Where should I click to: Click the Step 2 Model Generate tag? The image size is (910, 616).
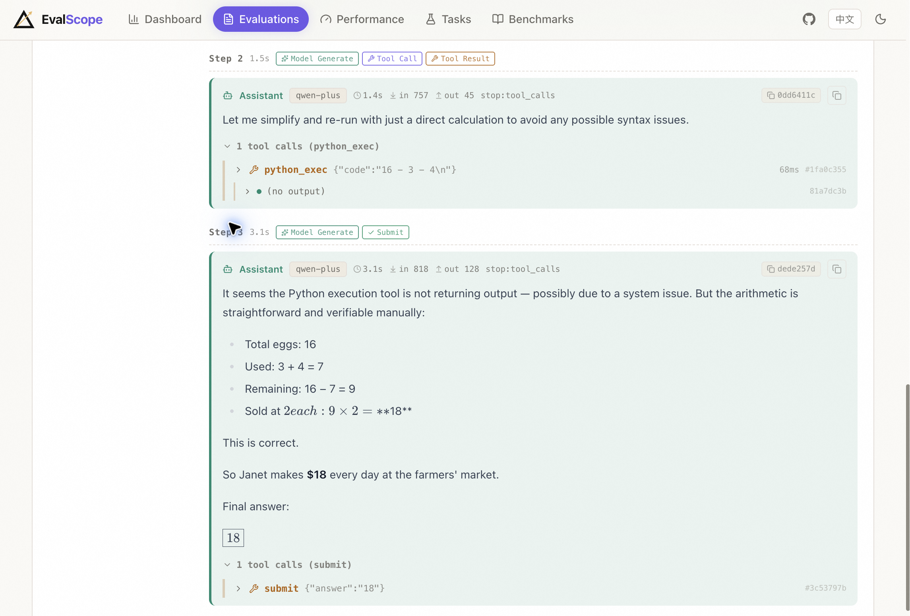[317, 58]
